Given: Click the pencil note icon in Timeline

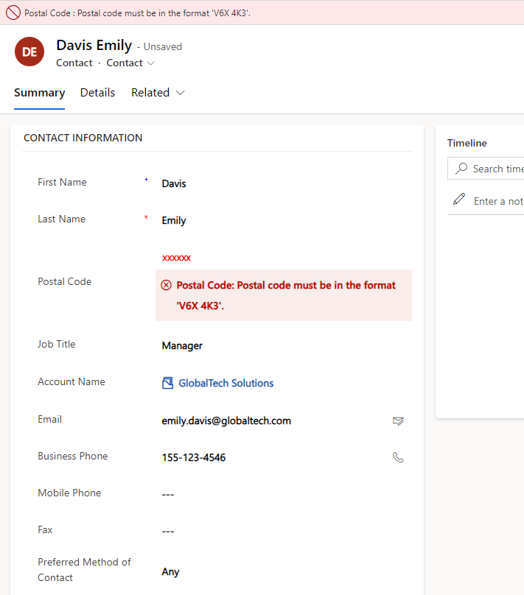Looking at the screenshot, I should coord(460,200).
